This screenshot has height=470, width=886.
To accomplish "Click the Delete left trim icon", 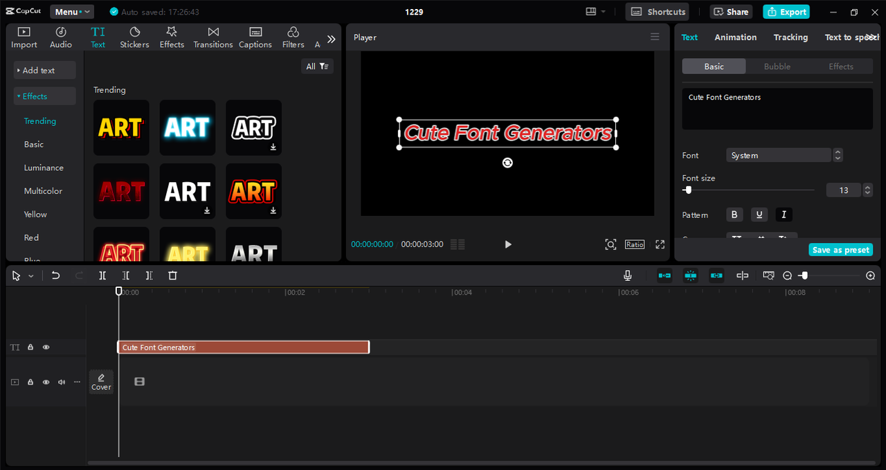I will pos(126,275).
